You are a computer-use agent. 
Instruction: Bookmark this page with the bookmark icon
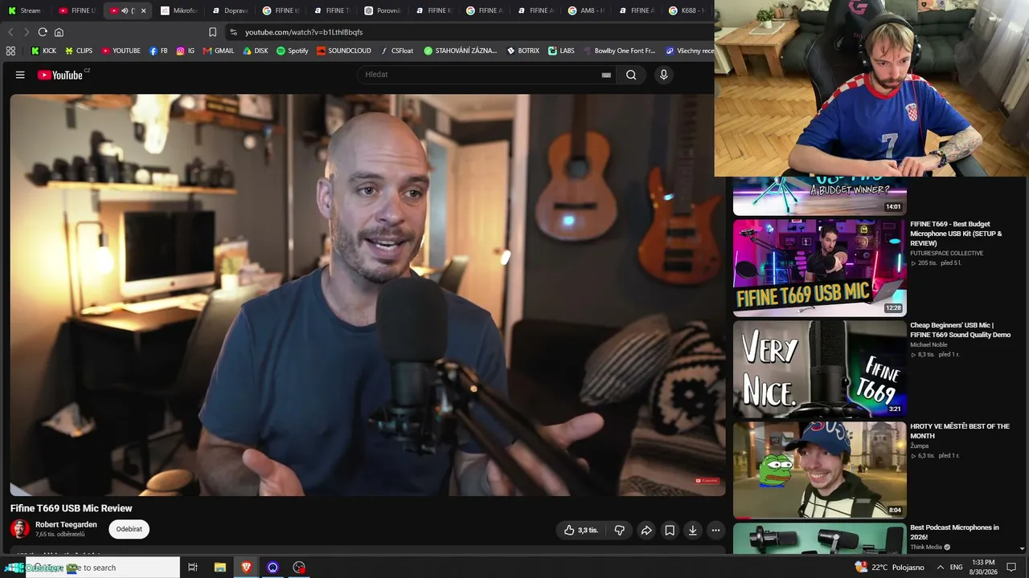pos(212,32)
